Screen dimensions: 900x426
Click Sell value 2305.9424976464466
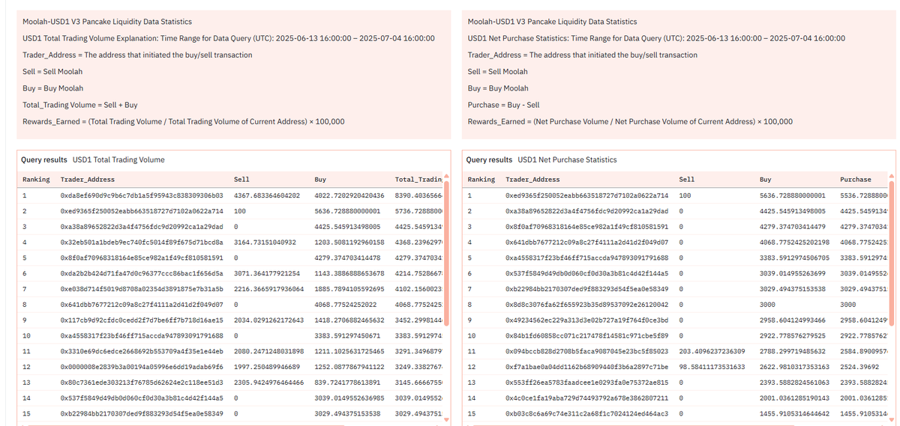[269, 383]
